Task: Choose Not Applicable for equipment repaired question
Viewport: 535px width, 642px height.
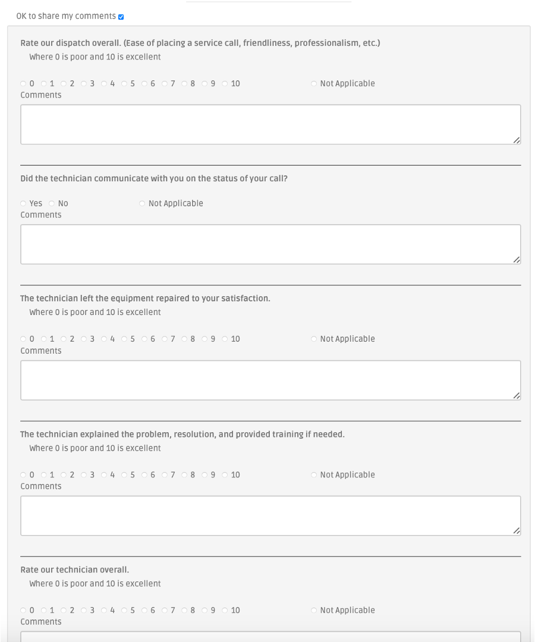Action: point(314,339)
